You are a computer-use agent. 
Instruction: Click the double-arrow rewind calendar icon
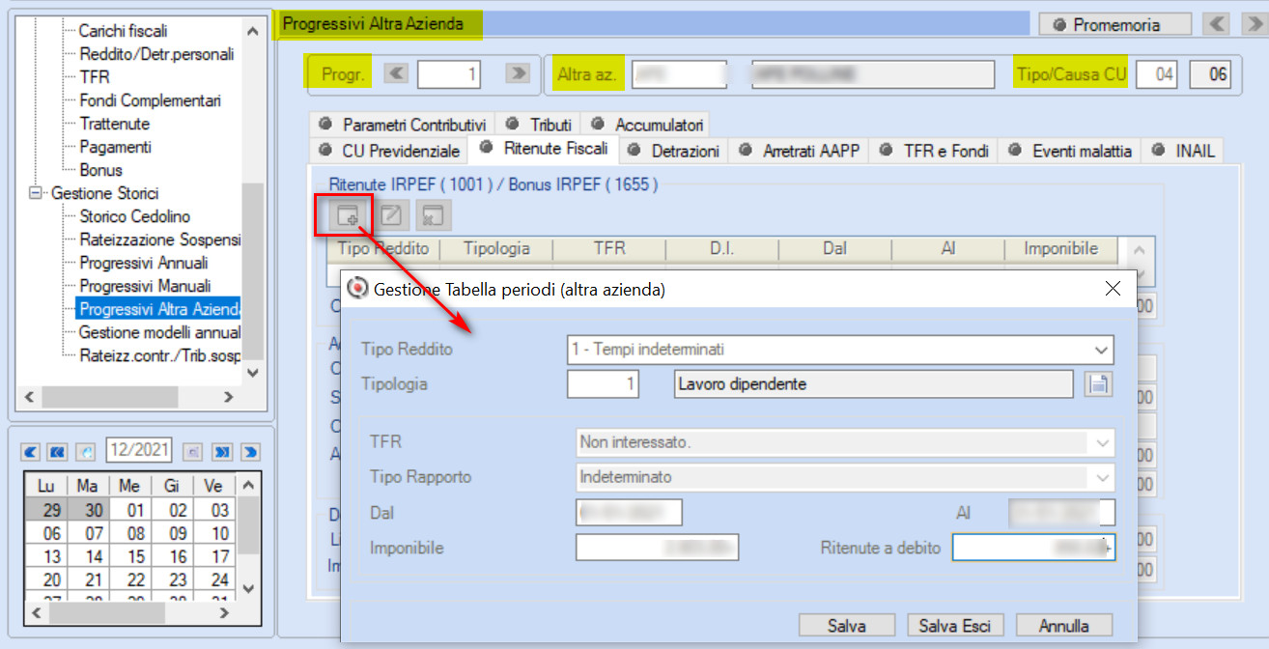[58, 451]
